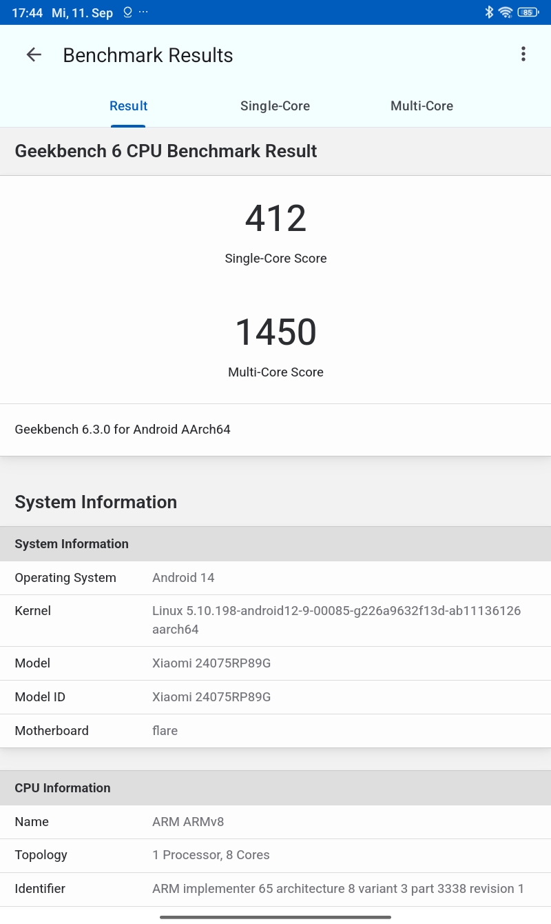
Task: Tap the Benchmark Results title
Action: pyautogui.click(x=148, y=55)
